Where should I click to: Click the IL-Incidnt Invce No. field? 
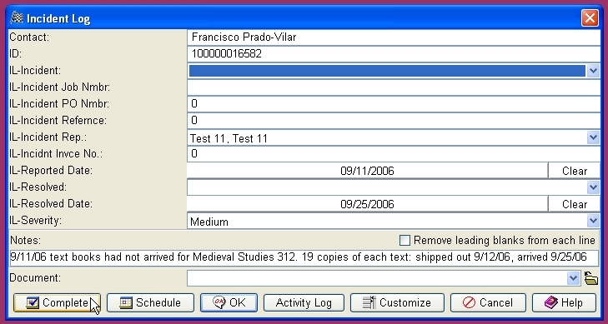click(394, 154)
